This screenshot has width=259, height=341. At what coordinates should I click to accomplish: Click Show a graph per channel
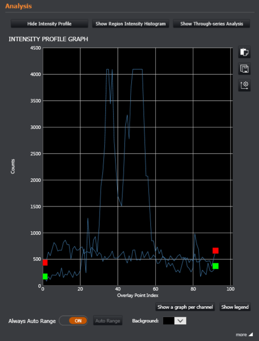tap(185, 307)
